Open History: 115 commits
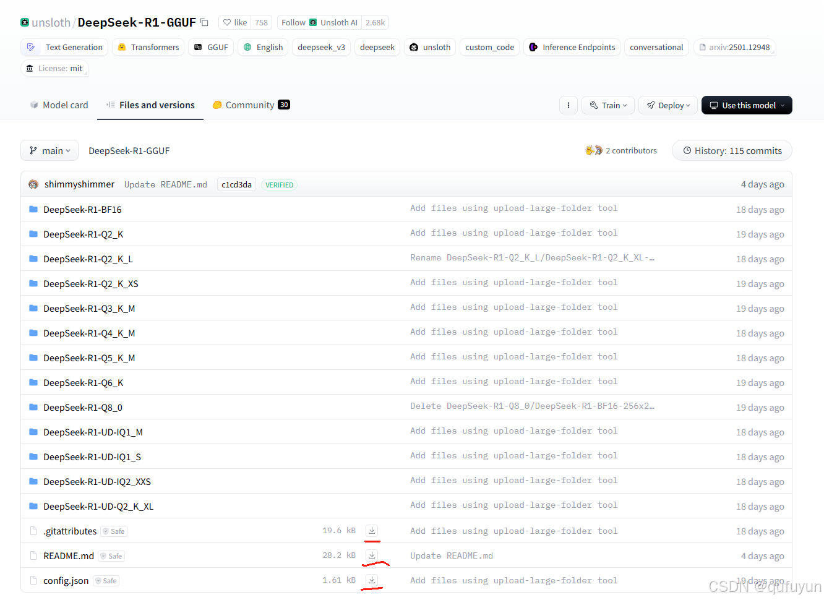 [732, 151]
